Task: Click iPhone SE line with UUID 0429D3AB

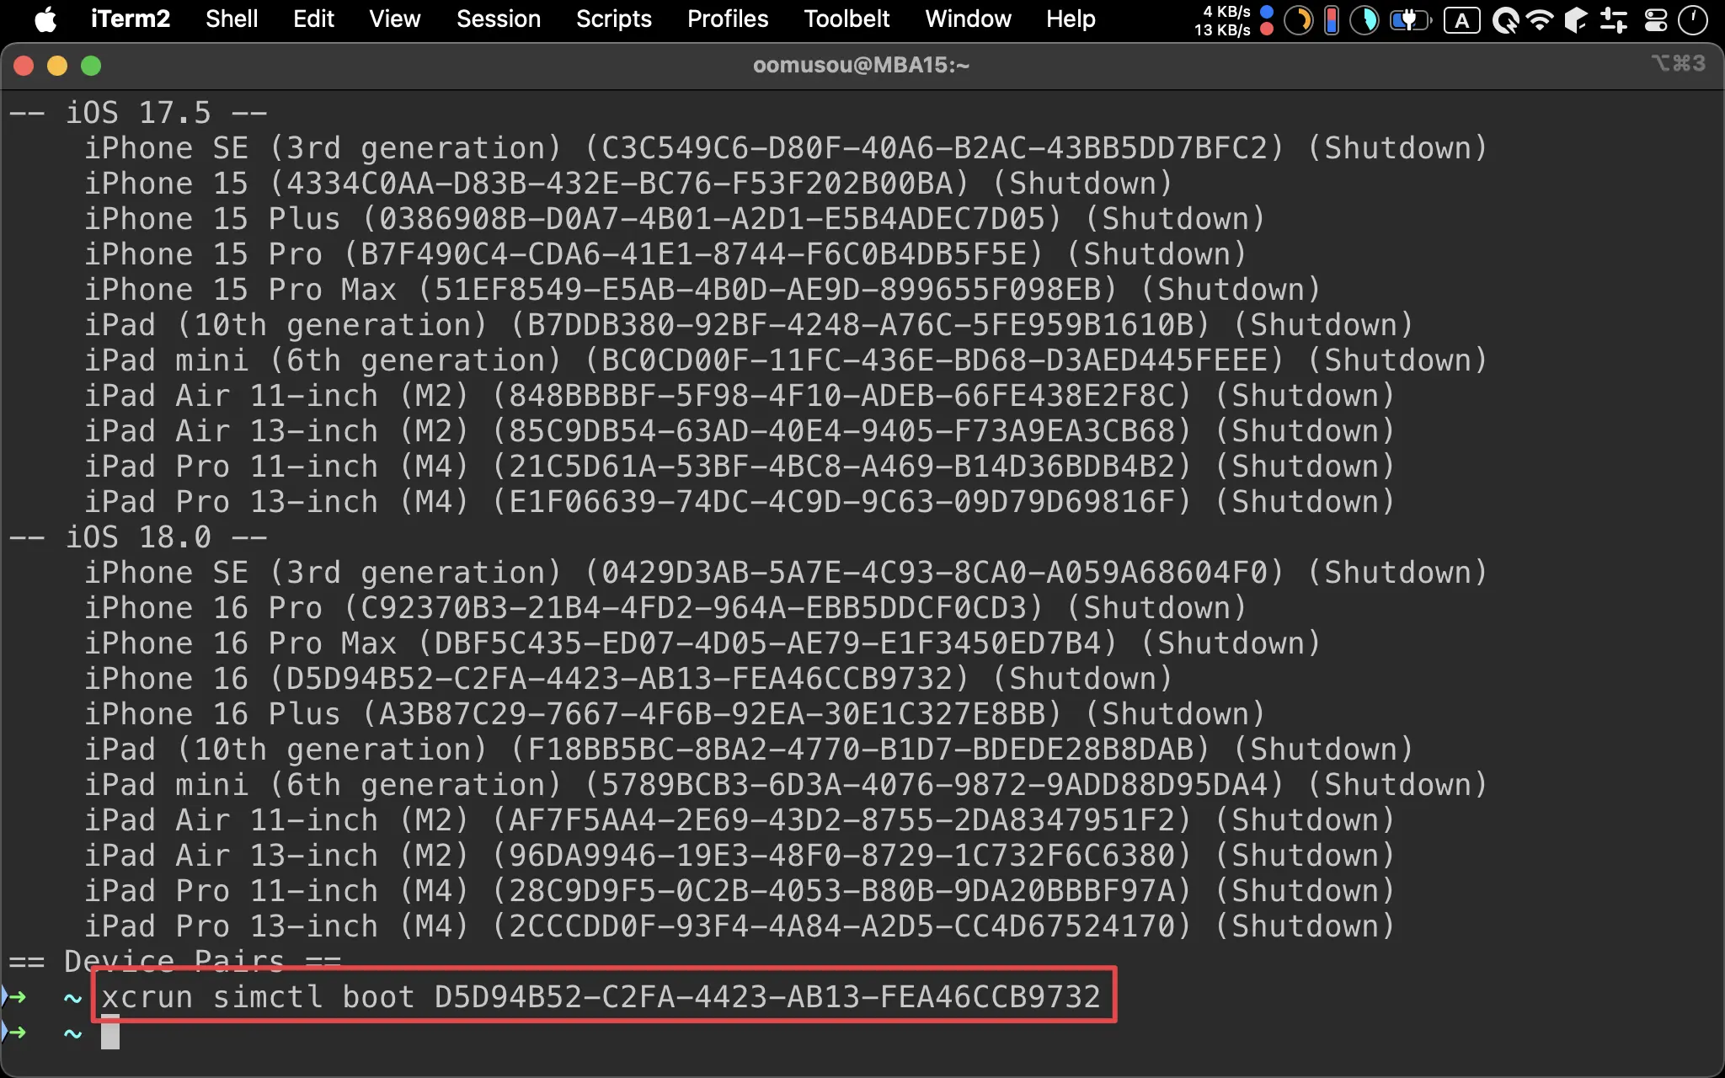Action: (786, 573)
